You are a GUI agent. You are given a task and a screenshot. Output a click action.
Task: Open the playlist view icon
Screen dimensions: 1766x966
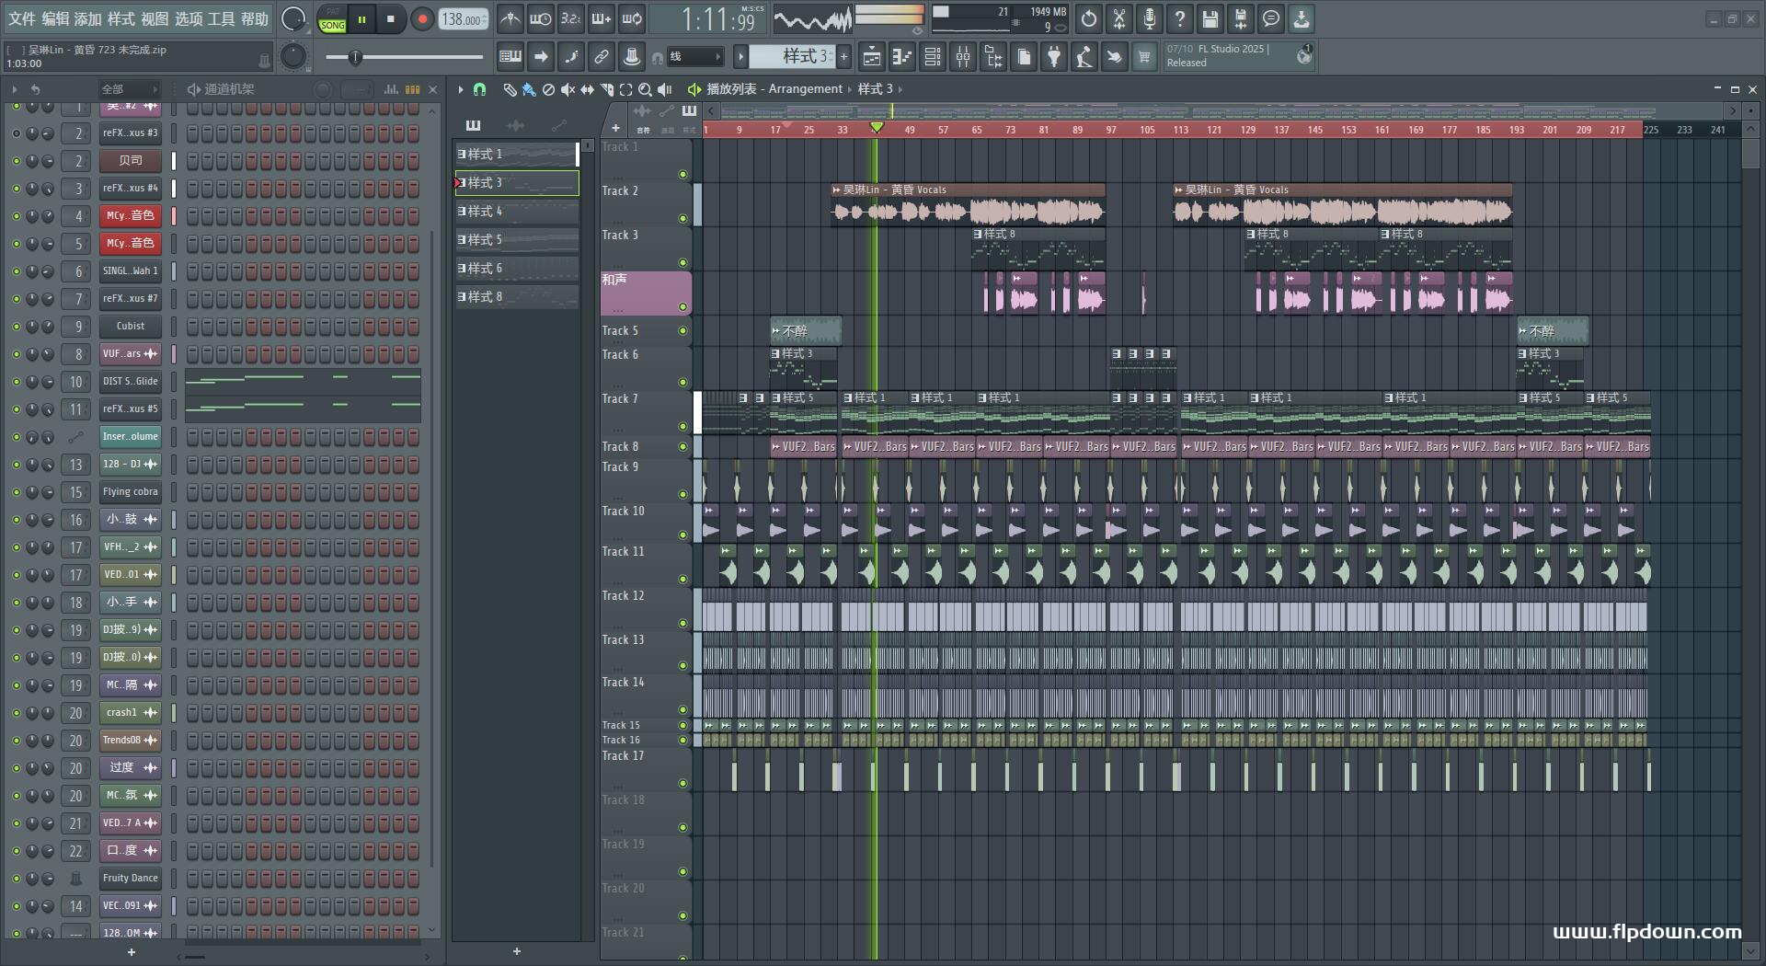click(871, 57)
